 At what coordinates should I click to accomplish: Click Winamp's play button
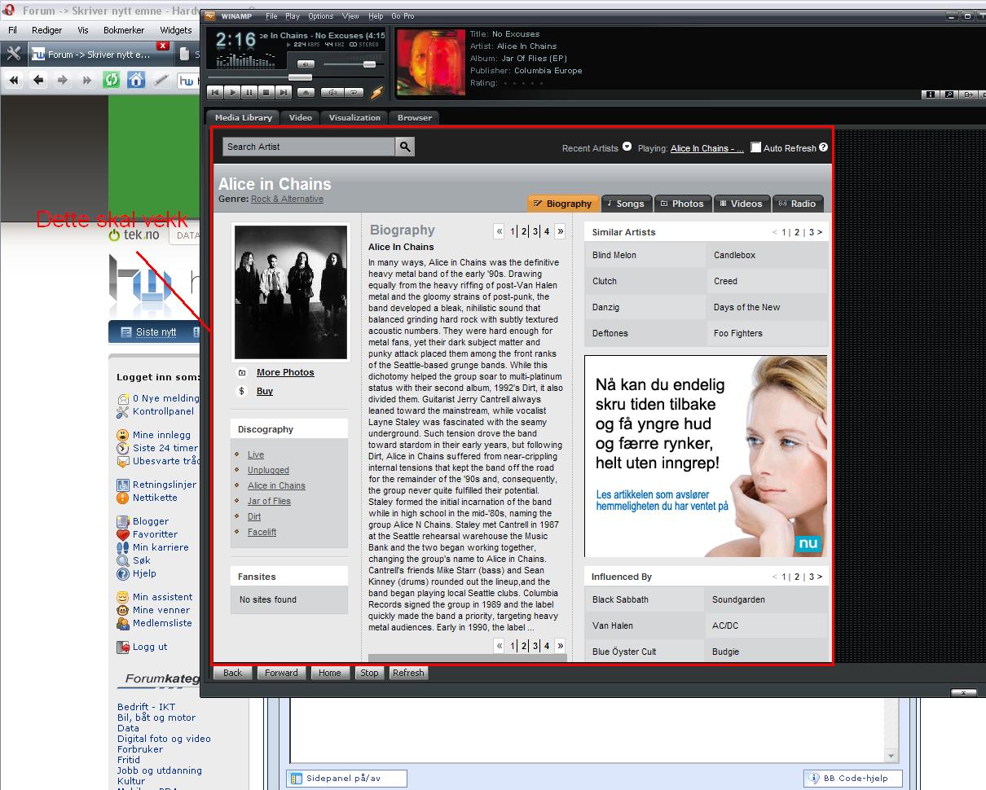click(232, 93)
